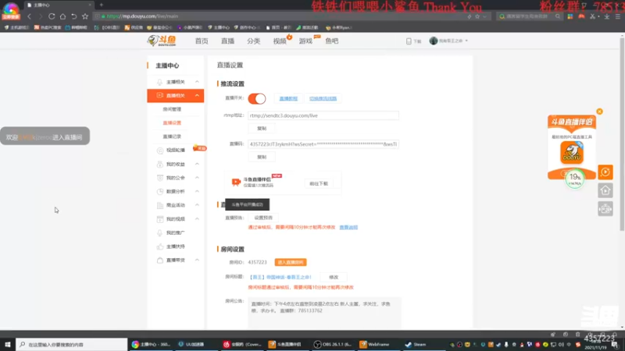
Task: Select 直播设置 in sidebar
Action: coord(172,122)
